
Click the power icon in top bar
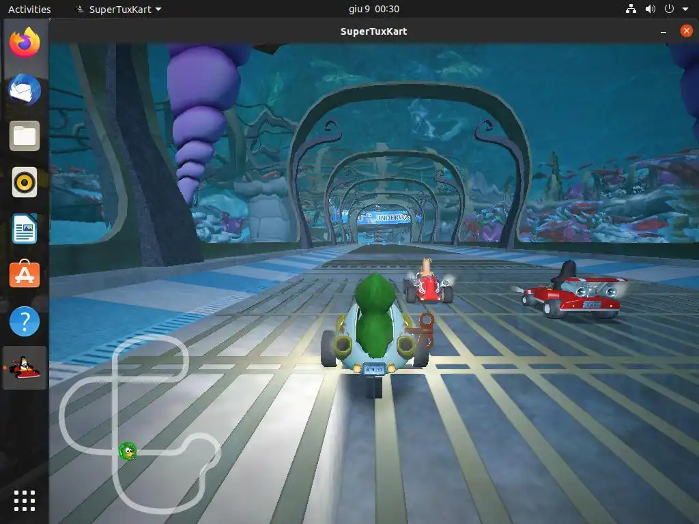point(669,9)
